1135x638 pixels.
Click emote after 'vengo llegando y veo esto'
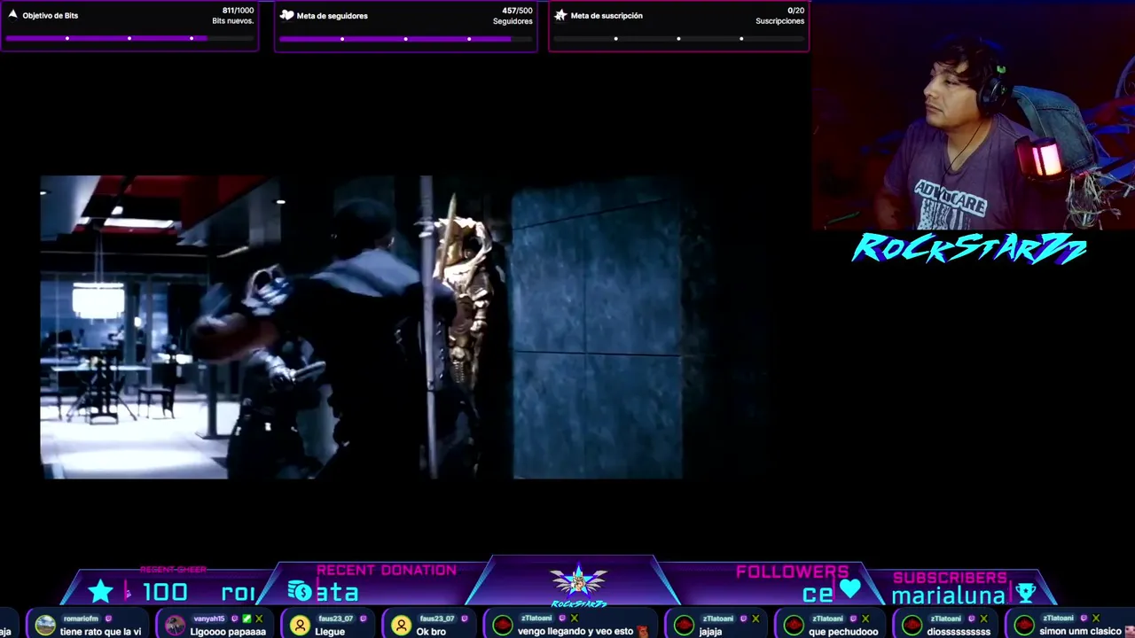642,632
